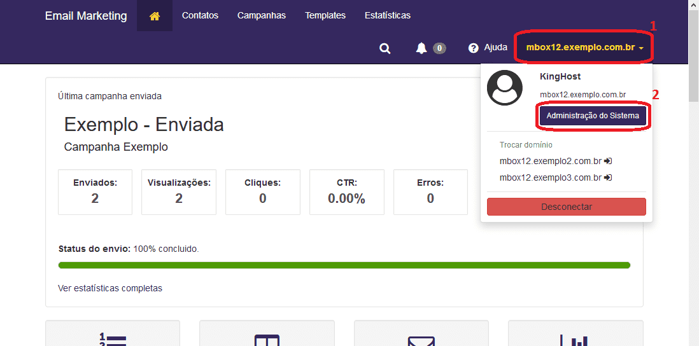Open Ver estatísticas completas link
This screenshot has width=699, height=346.
[110, 288]
